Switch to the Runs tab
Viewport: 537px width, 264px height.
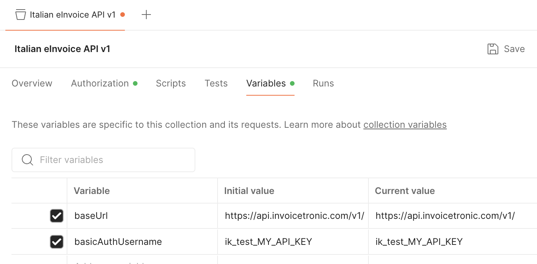tap(323, 83)
